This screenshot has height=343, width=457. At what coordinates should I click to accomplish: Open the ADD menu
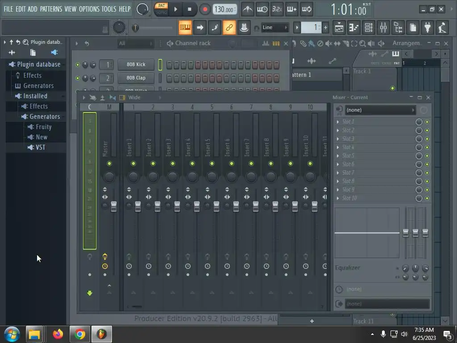[32, 9]
